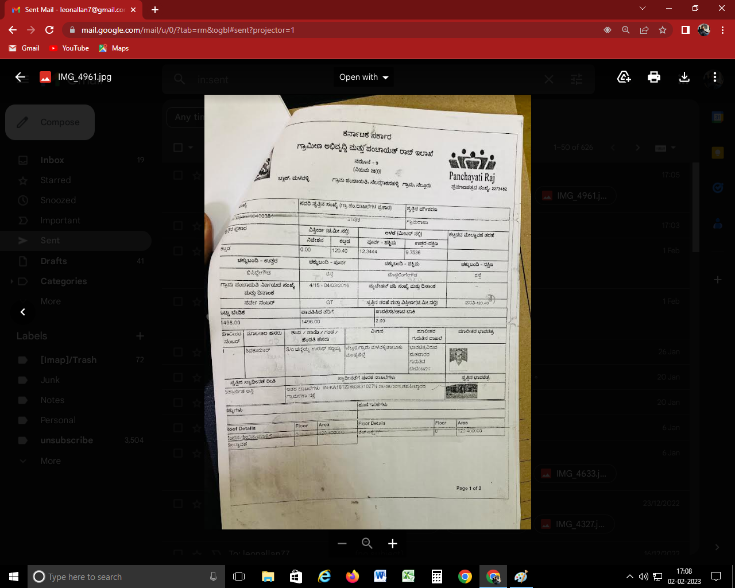The image size is (735, 588).
Task: Toggle Chrome side panel
Action: [686, 30]
